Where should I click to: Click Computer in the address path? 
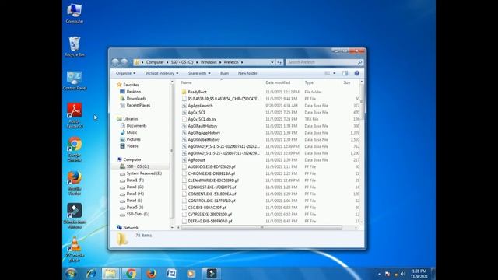click(155, 62)
